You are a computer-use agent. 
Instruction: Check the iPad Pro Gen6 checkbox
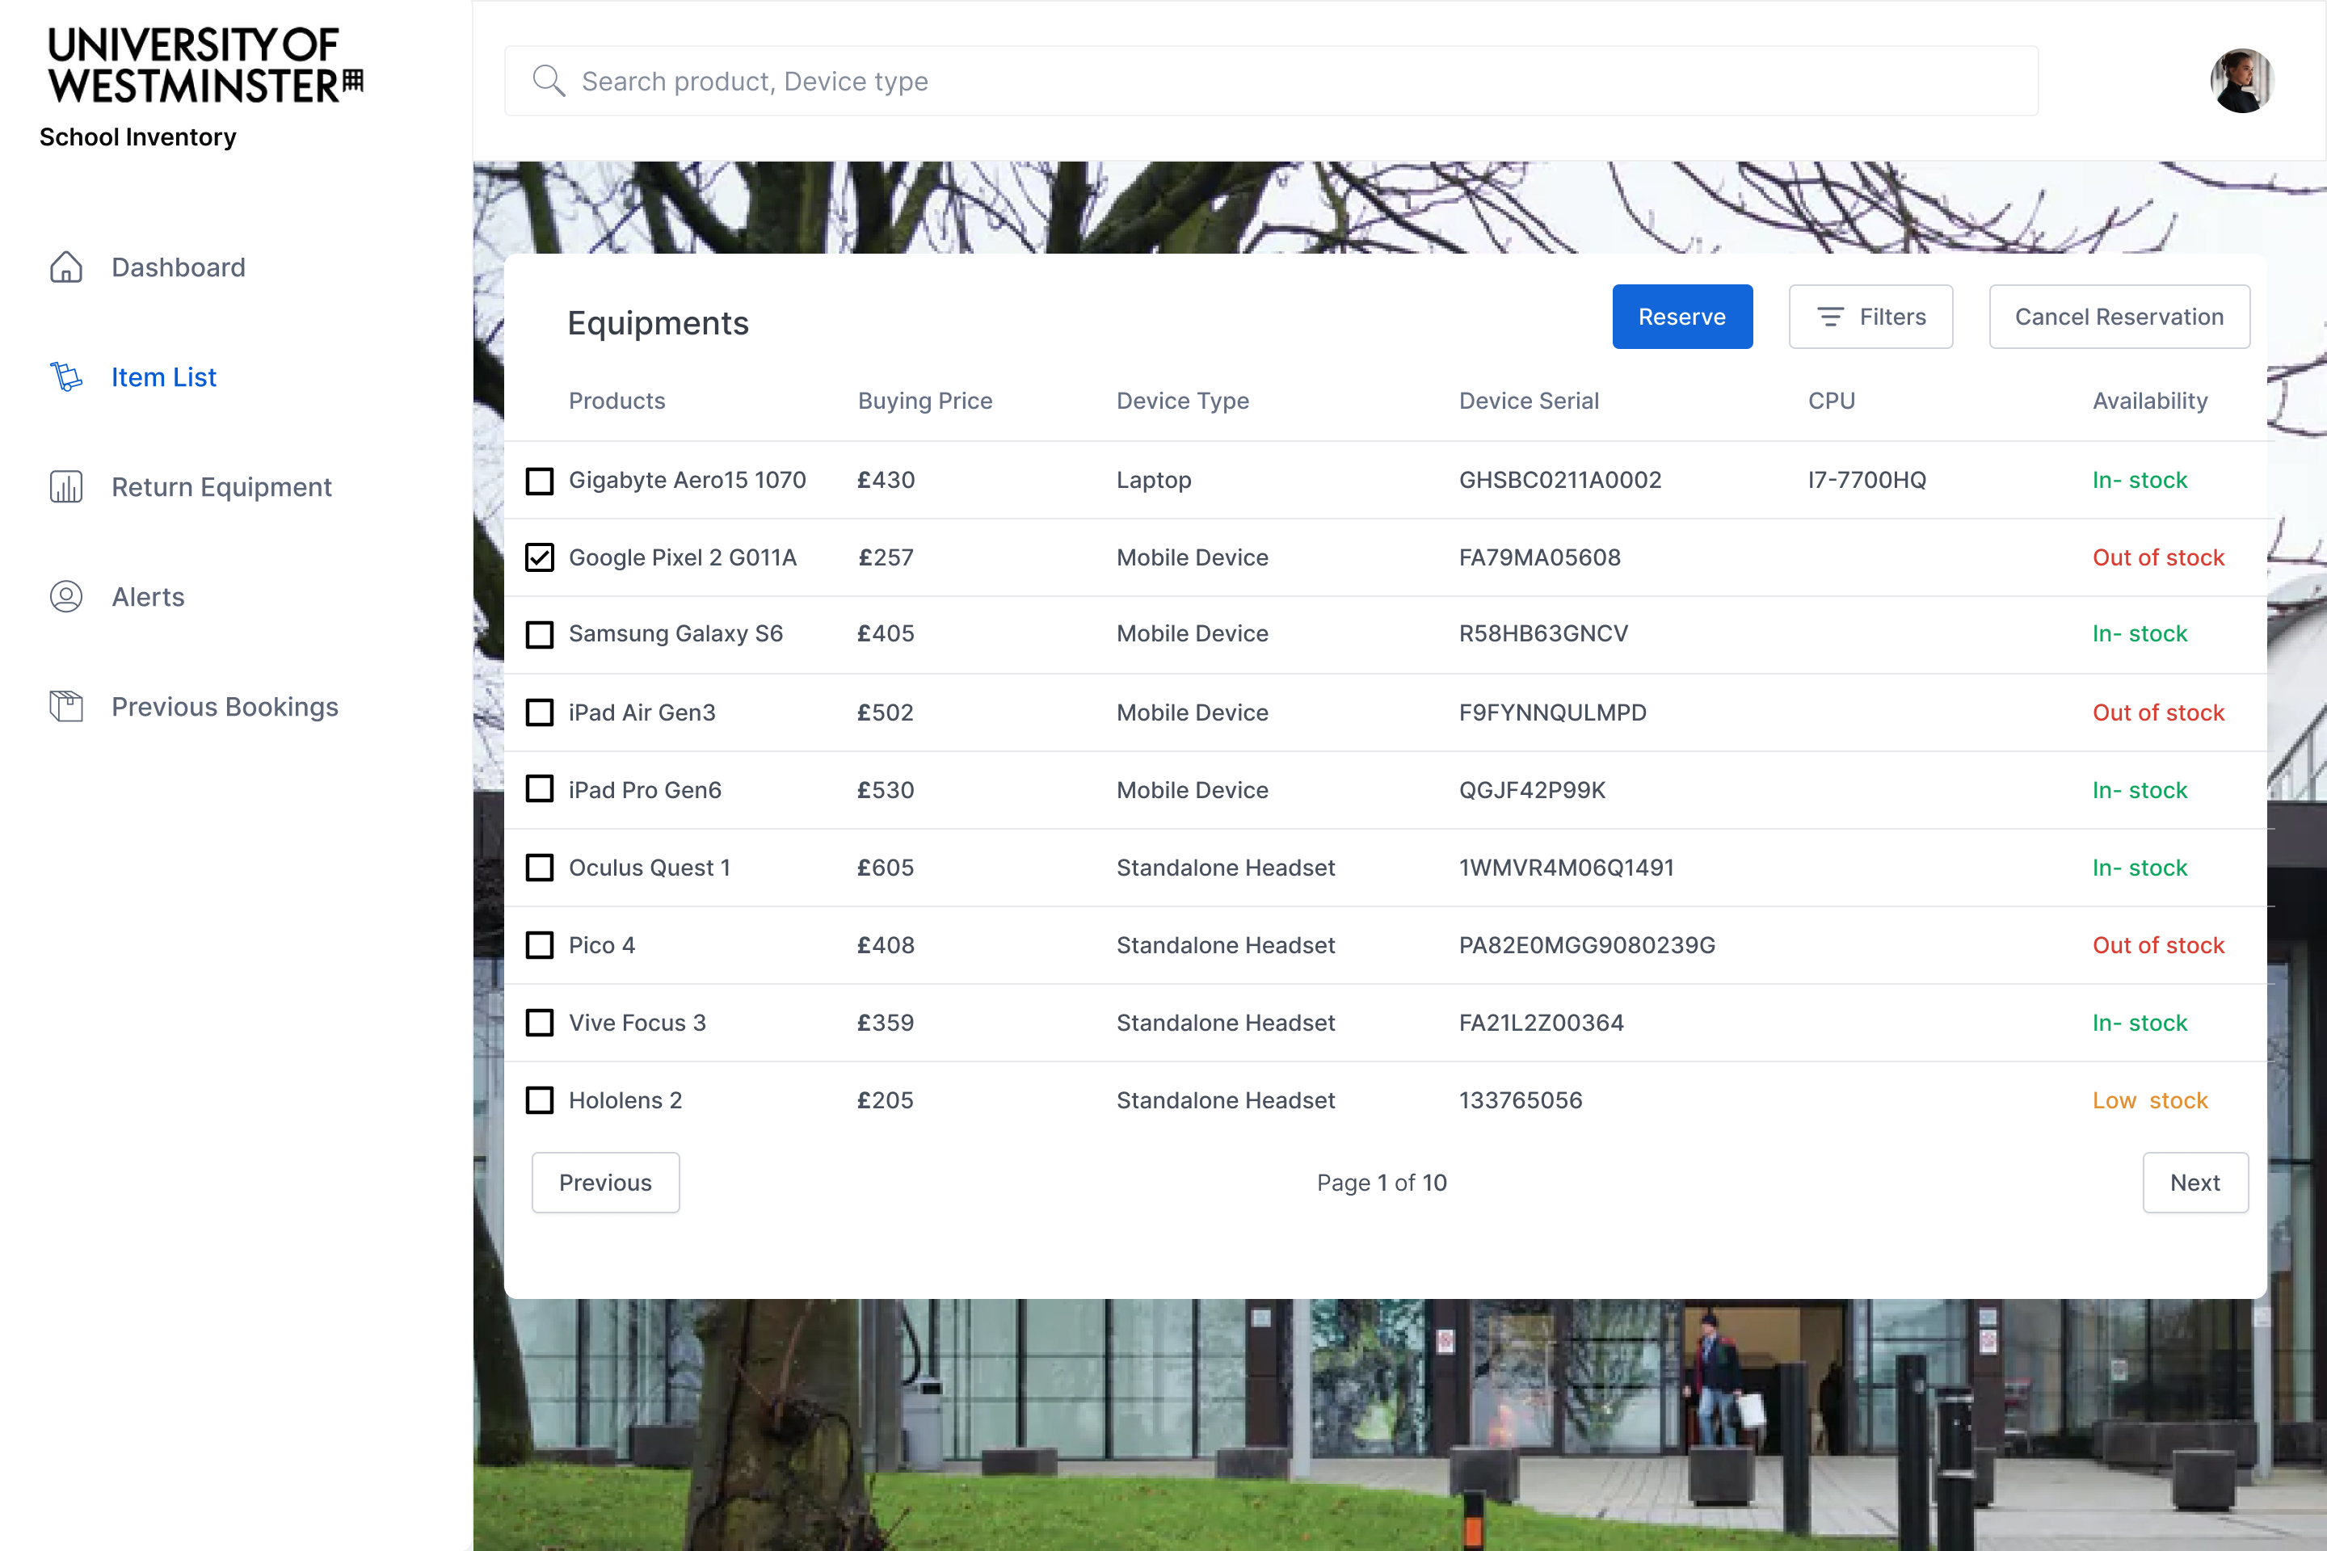(x=539, y=789)
